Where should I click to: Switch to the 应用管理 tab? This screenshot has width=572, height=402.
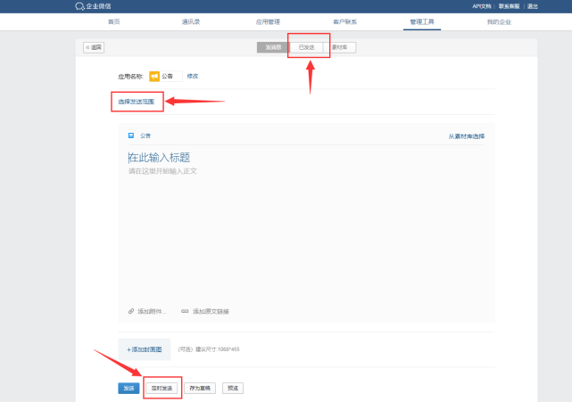pos(268,22)
